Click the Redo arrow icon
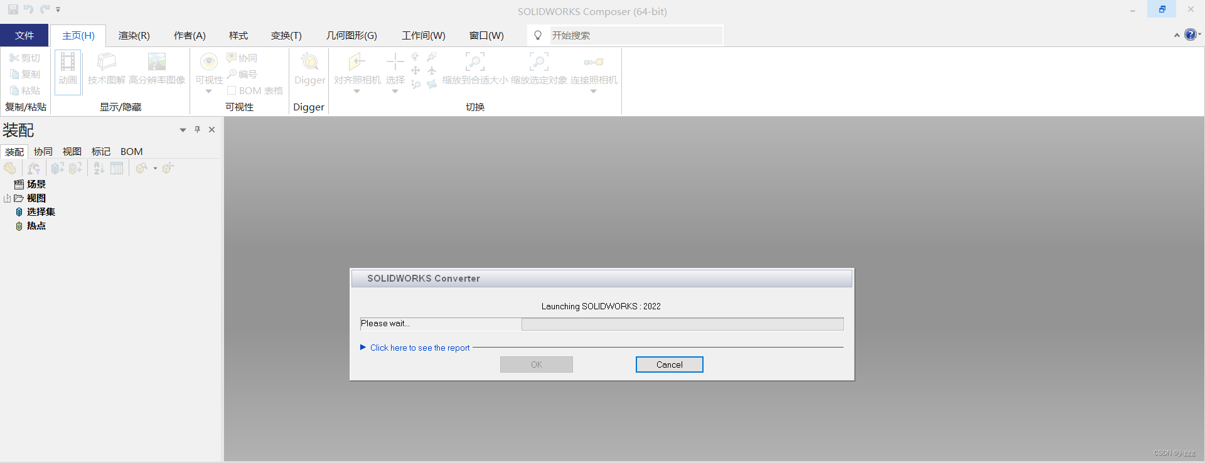This screenshot has width=1205, height=463. pyautogui.click(x=45, y=9)
